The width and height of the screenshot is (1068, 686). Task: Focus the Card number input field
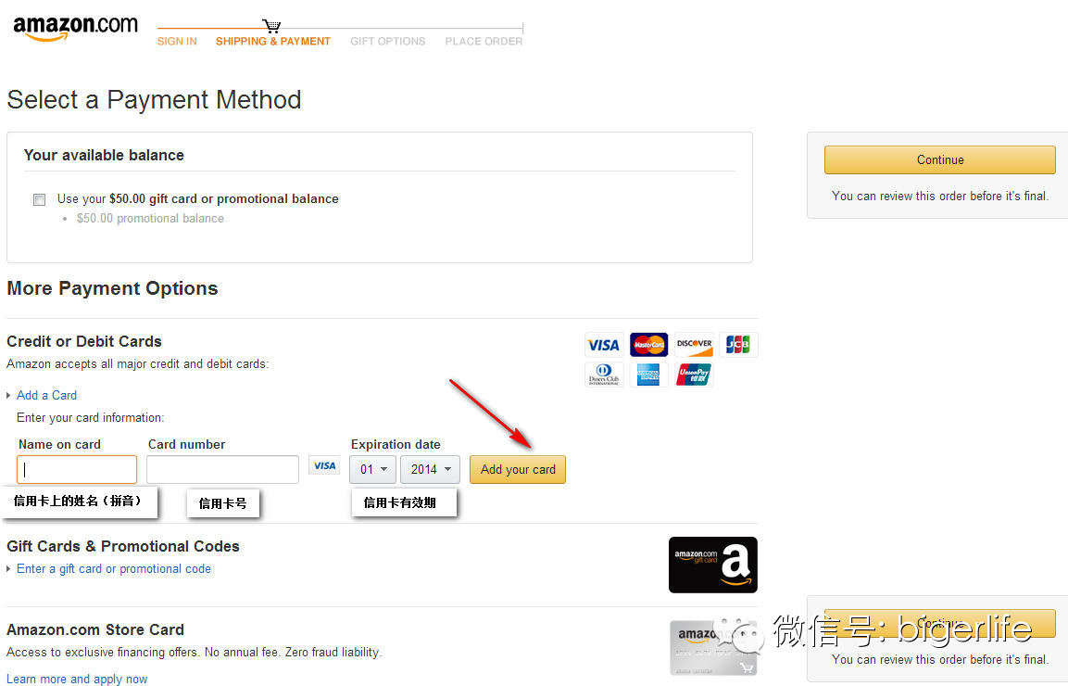point(222,470)
